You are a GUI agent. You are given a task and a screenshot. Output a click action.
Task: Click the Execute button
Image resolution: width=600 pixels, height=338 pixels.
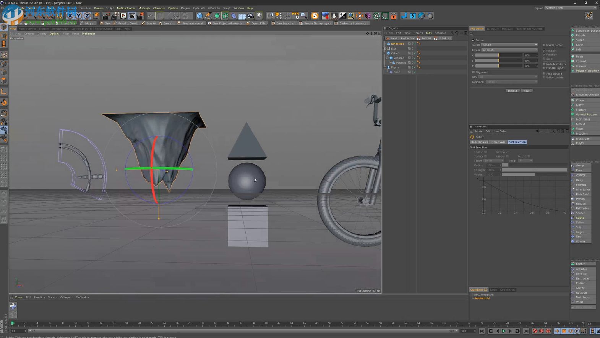[512, 91]
